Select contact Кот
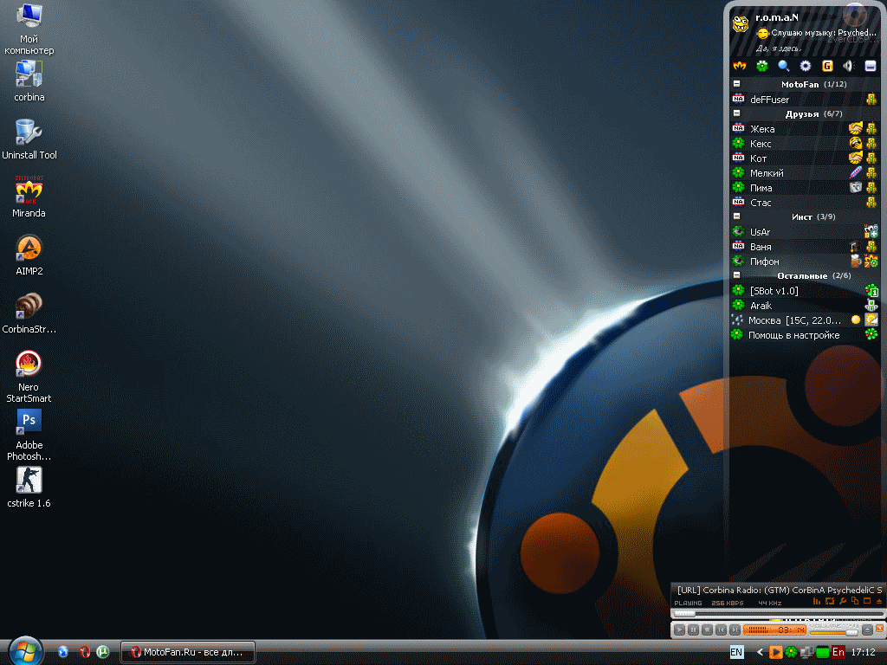The height and width of the screenshot is (665, 887). (805, 158)
